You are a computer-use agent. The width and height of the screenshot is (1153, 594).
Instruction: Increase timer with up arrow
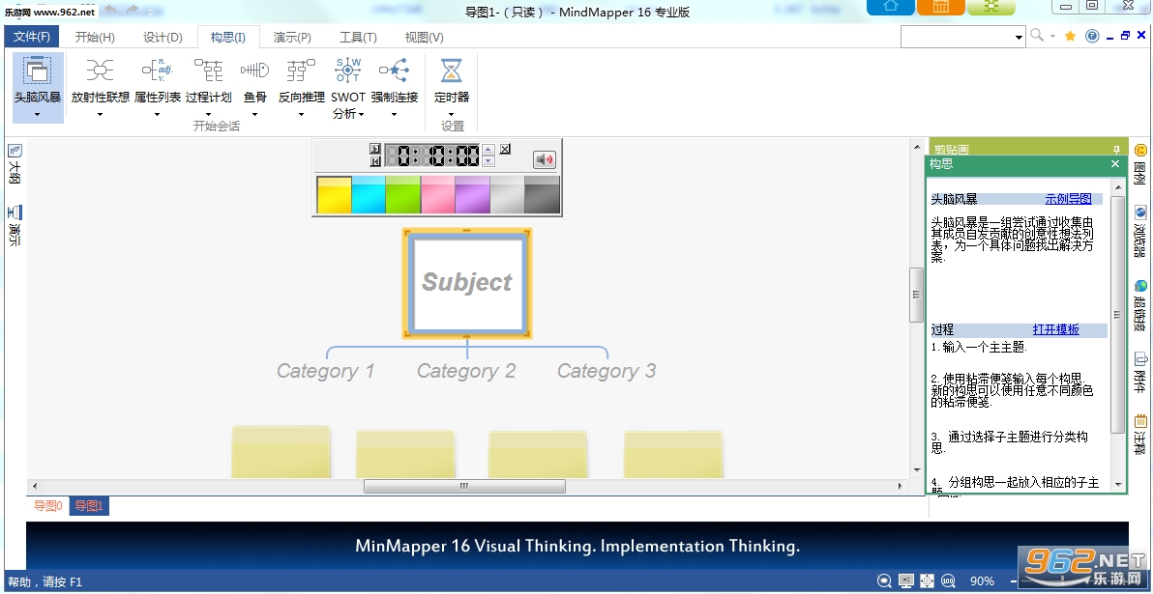pyautogui.click(x=488, y=150)
